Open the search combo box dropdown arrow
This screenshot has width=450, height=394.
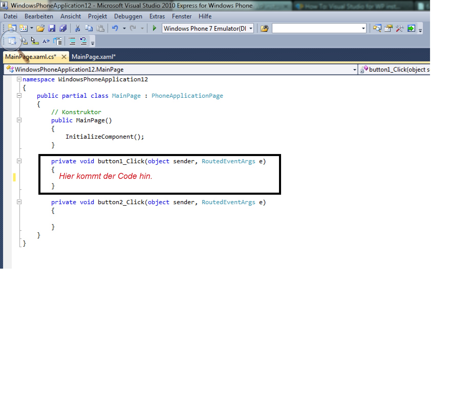tap(363, 28)
